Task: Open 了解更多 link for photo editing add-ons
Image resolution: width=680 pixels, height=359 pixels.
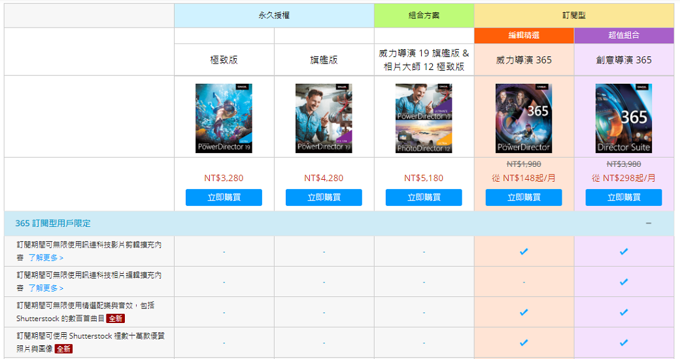Action: [46, 288]
